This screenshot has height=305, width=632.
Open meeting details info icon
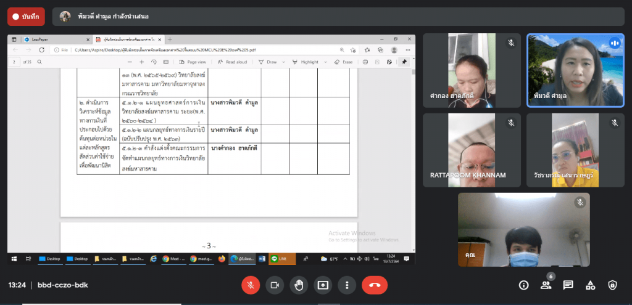click(524, 285)
